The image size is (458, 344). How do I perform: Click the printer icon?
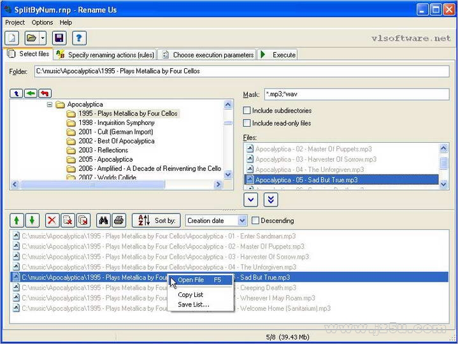pyautogui.click(x=118, y=220)
